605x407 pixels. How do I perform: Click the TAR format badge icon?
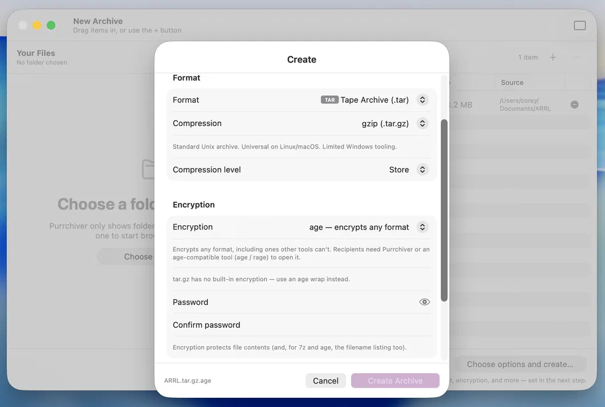pos(329,100)
